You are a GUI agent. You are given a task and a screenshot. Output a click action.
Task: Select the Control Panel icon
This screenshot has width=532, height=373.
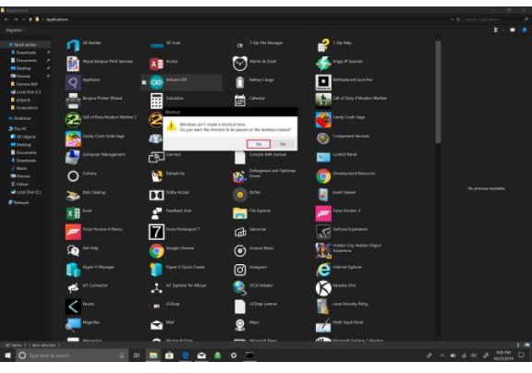pyautogui.click(x=323, y=157)
